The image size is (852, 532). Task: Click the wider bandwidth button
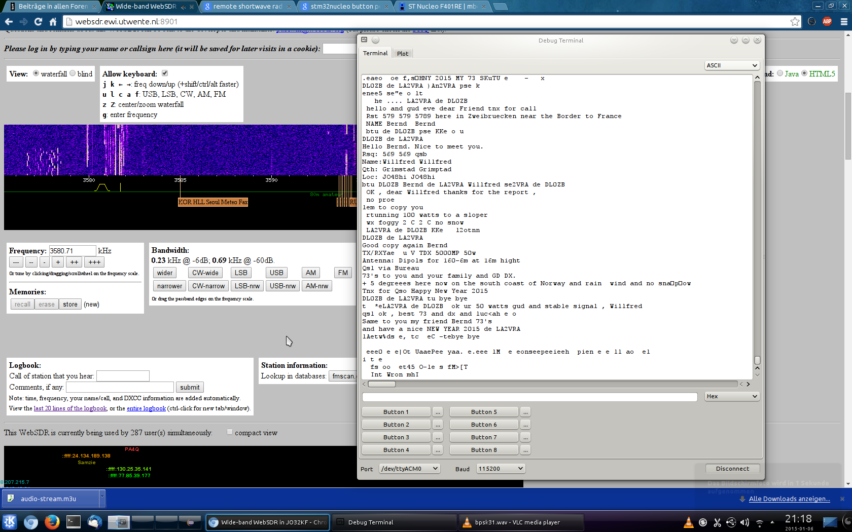click(x=165, y=273)
